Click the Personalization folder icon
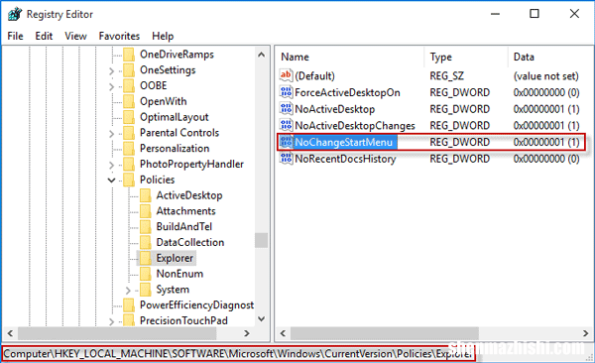The height and width of the screenshot is (363, 595). pos(129,149)
